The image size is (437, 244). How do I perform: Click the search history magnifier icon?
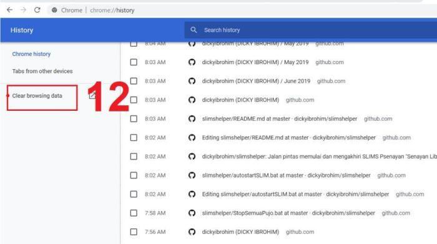194,30
